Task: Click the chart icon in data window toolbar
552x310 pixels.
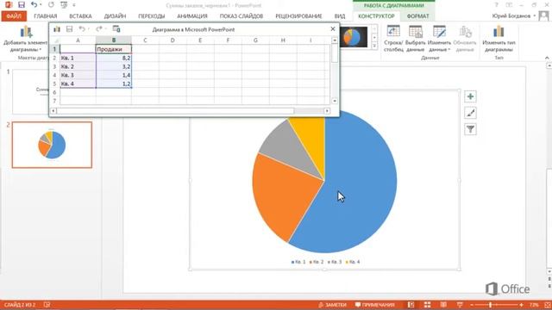Action: (x=57, y=29)
